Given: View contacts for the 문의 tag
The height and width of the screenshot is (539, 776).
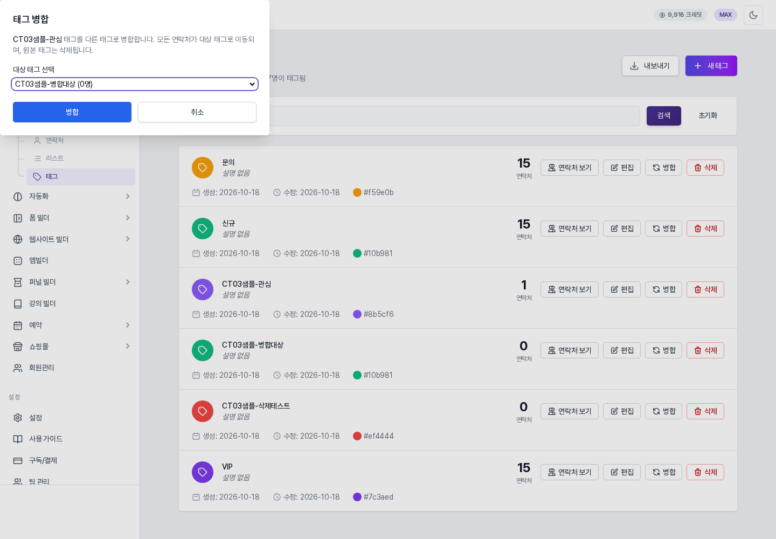Looking at the screenshot, I should (x=570, y=168).
